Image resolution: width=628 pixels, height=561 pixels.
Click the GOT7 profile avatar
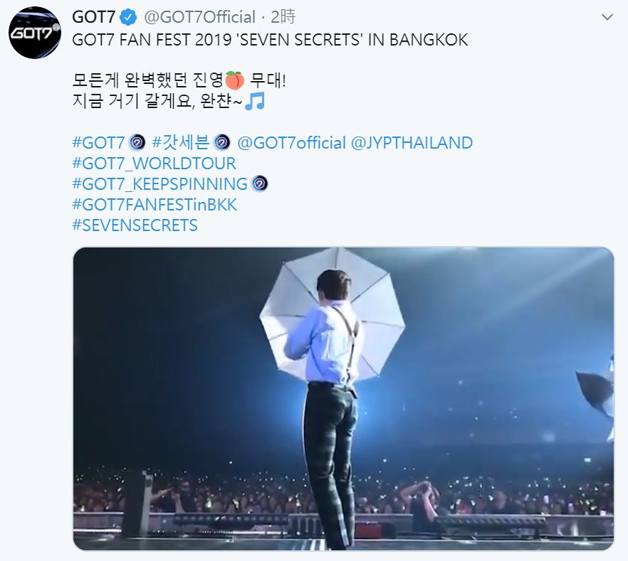34,33
